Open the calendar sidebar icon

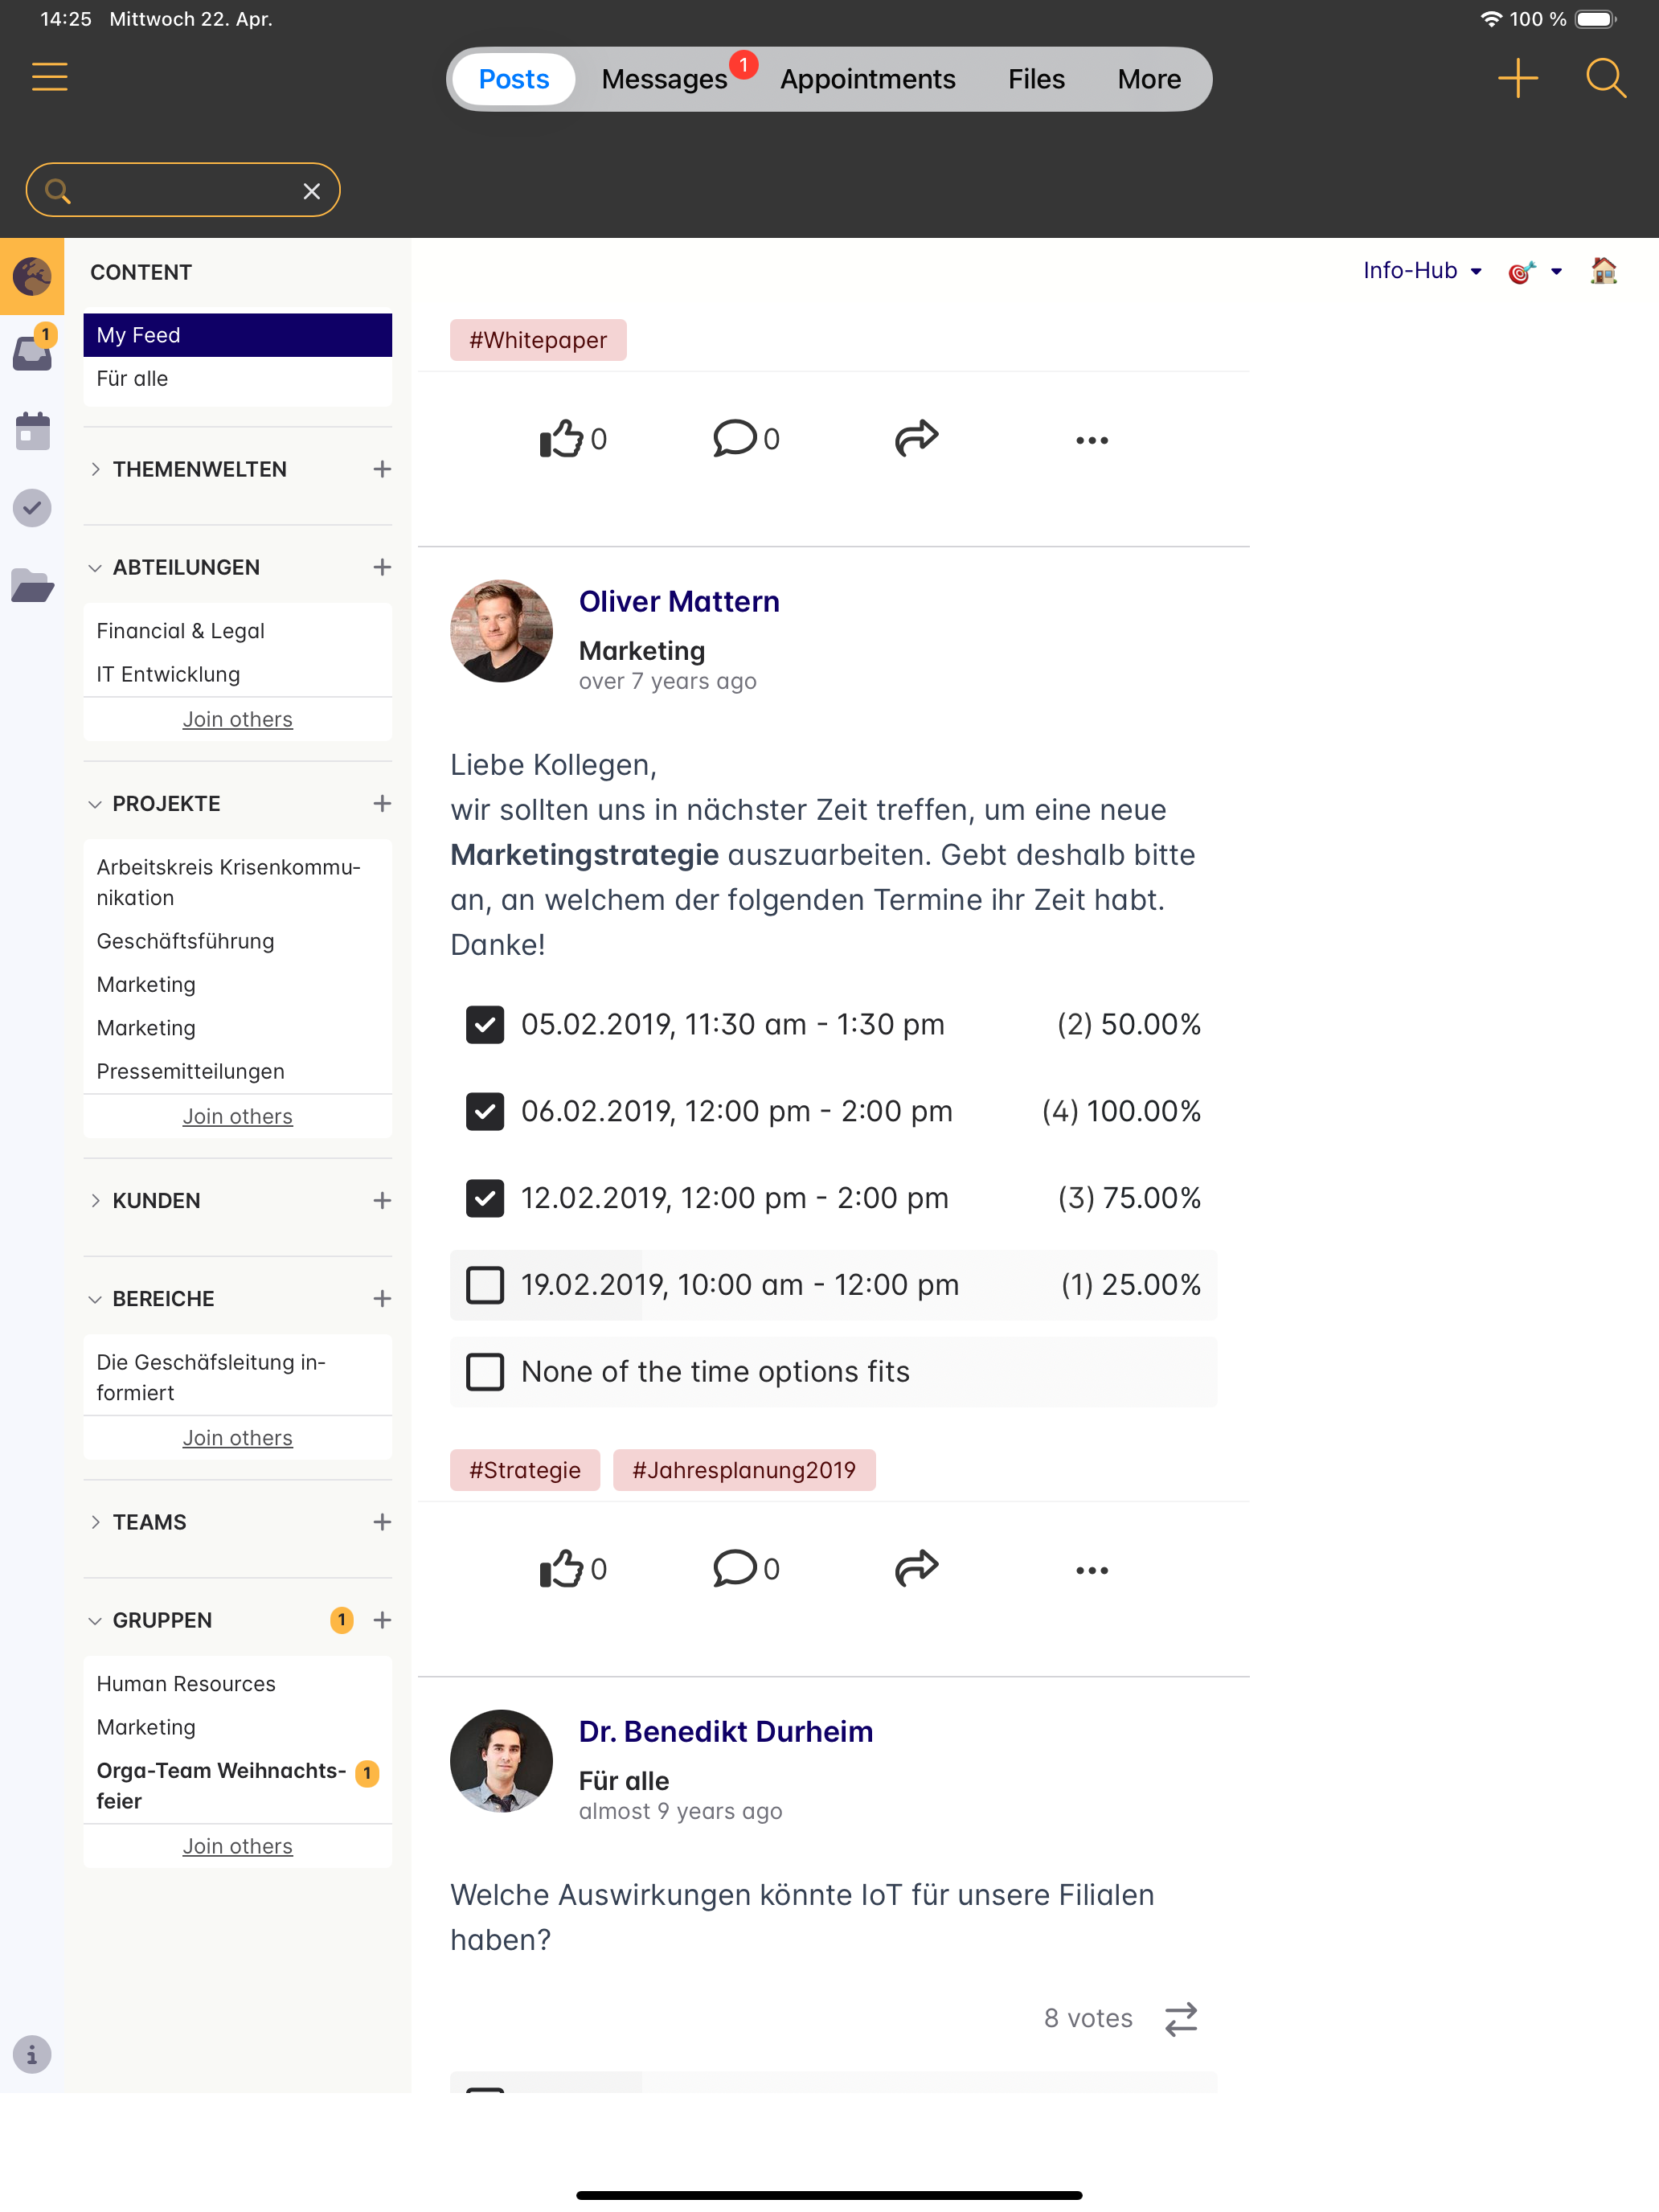pyautogui.click(x=32, y=431)
